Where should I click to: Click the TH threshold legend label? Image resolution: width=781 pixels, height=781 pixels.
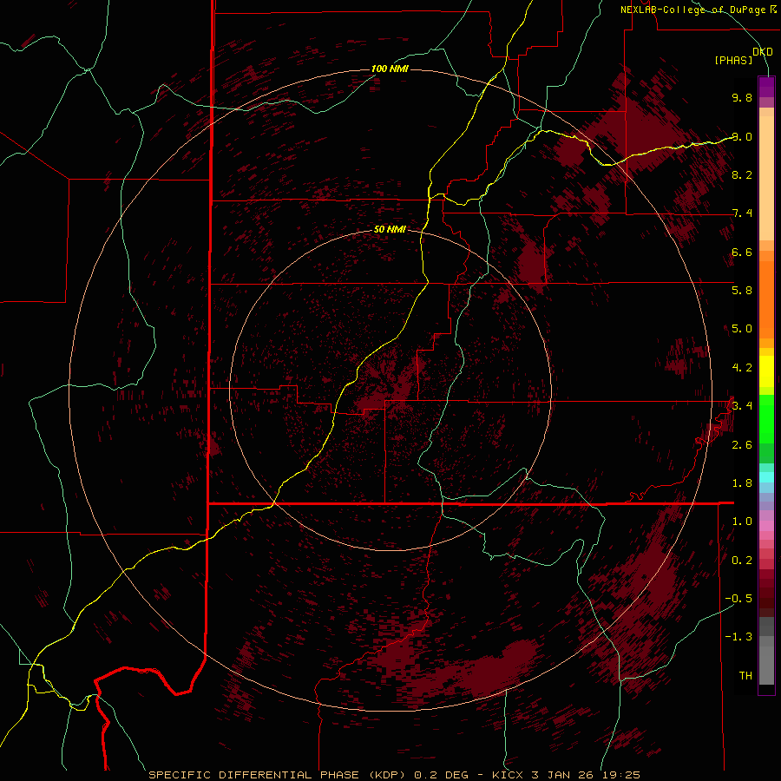745,675
